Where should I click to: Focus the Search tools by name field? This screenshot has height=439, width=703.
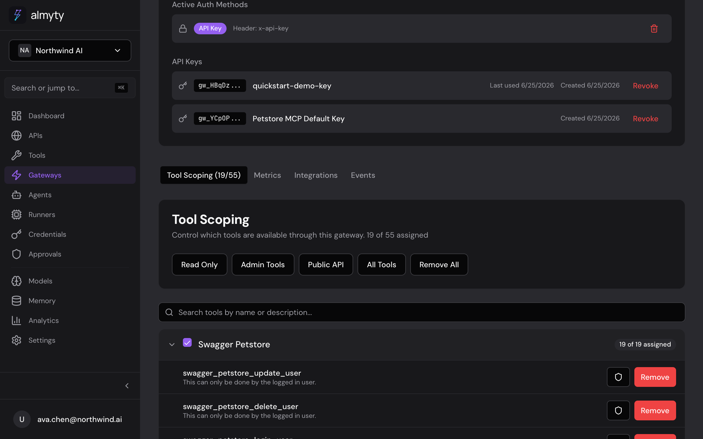click(x=422, y=313)
